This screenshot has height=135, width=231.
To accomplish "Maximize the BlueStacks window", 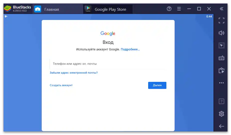I will (199, 9).
